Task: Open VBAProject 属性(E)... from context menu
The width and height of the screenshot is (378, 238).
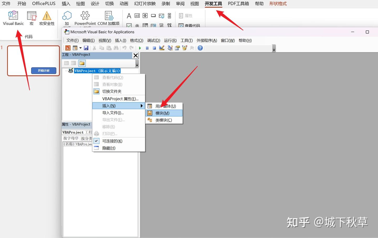Action: (x=119, y=99)
